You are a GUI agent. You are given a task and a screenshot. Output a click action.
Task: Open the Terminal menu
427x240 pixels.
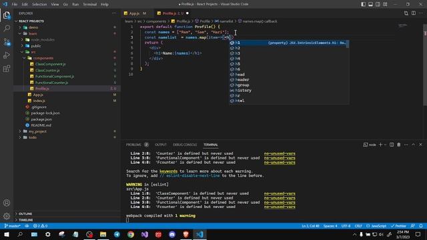(x=90, y=5)
